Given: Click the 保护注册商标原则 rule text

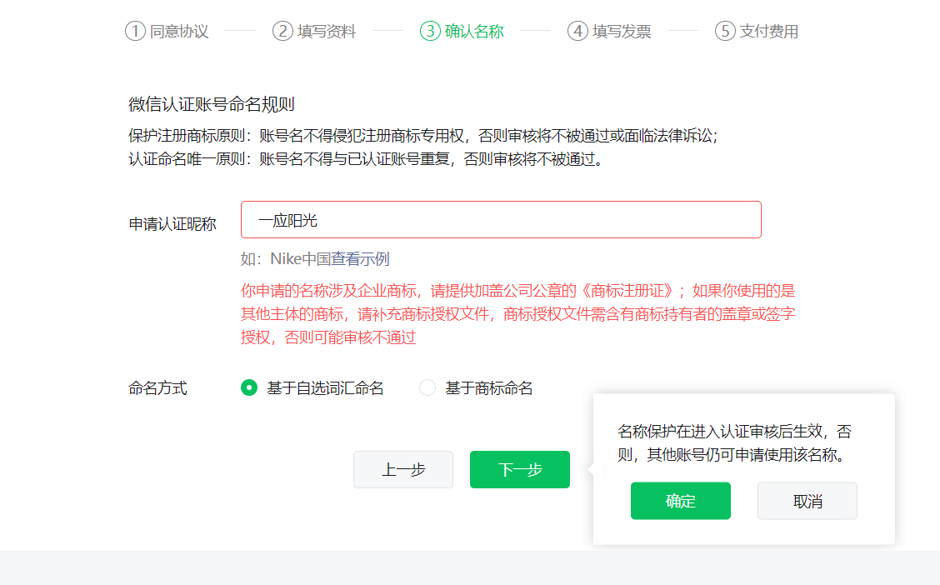Looking at the screenshot, I should coord(423,136).
